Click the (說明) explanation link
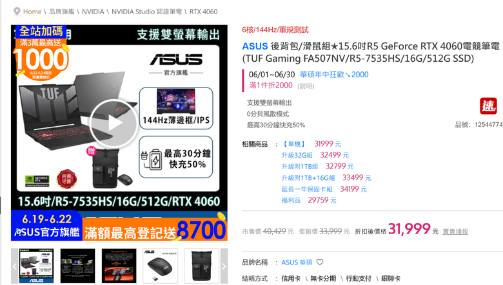This screenshot has height=285, width=503. [306, 86]
